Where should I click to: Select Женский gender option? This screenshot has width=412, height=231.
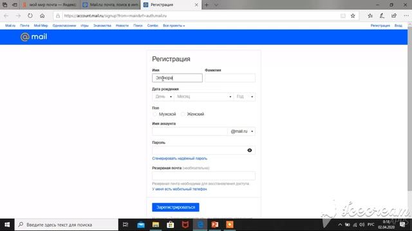click(x=183, y=114)
